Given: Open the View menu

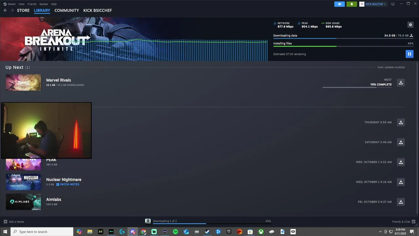Looking at the screenshot, I should tap(22, 4).
